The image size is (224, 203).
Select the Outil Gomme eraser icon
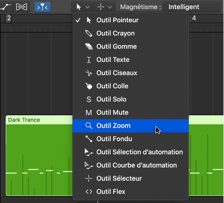(x=88, y=46)
